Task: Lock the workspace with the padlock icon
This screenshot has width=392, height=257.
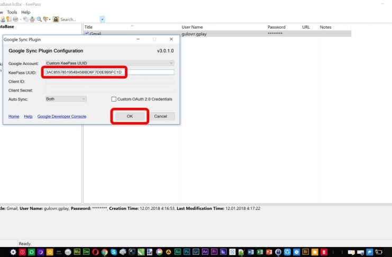Action: click(56, 19)
